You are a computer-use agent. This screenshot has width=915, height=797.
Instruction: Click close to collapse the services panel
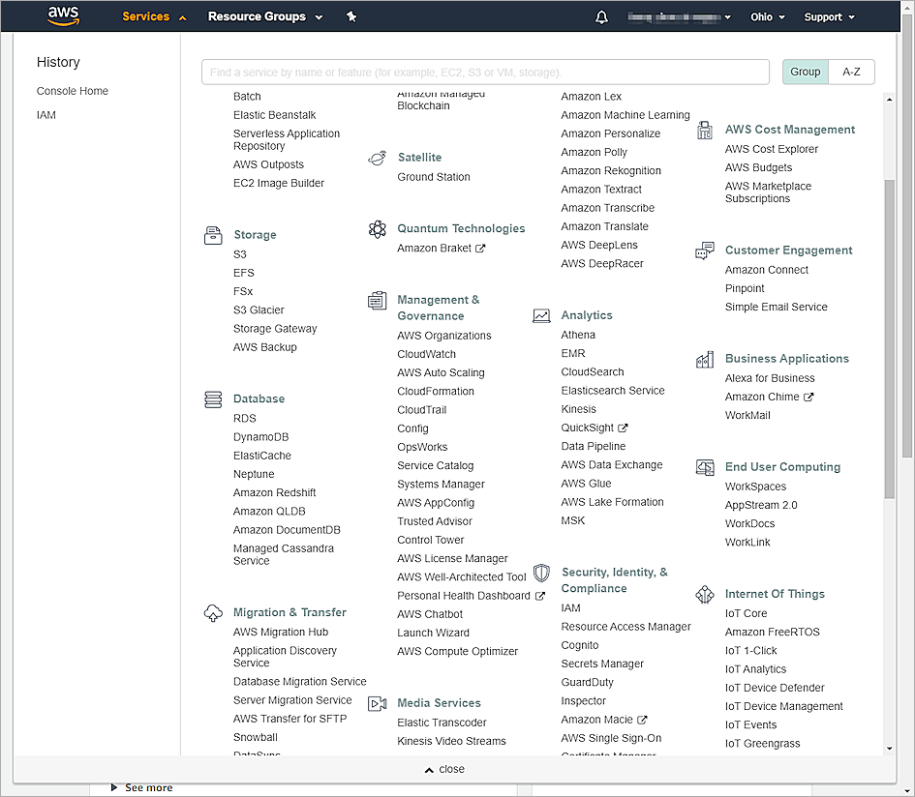444,769
